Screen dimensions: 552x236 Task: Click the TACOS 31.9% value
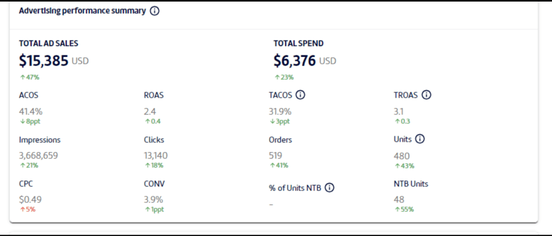coord(280,112)
